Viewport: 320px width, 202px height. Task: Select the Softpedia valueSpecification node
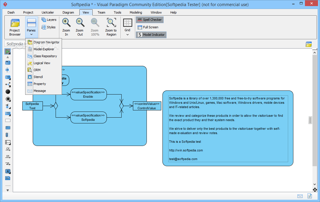tap(88, 118)
